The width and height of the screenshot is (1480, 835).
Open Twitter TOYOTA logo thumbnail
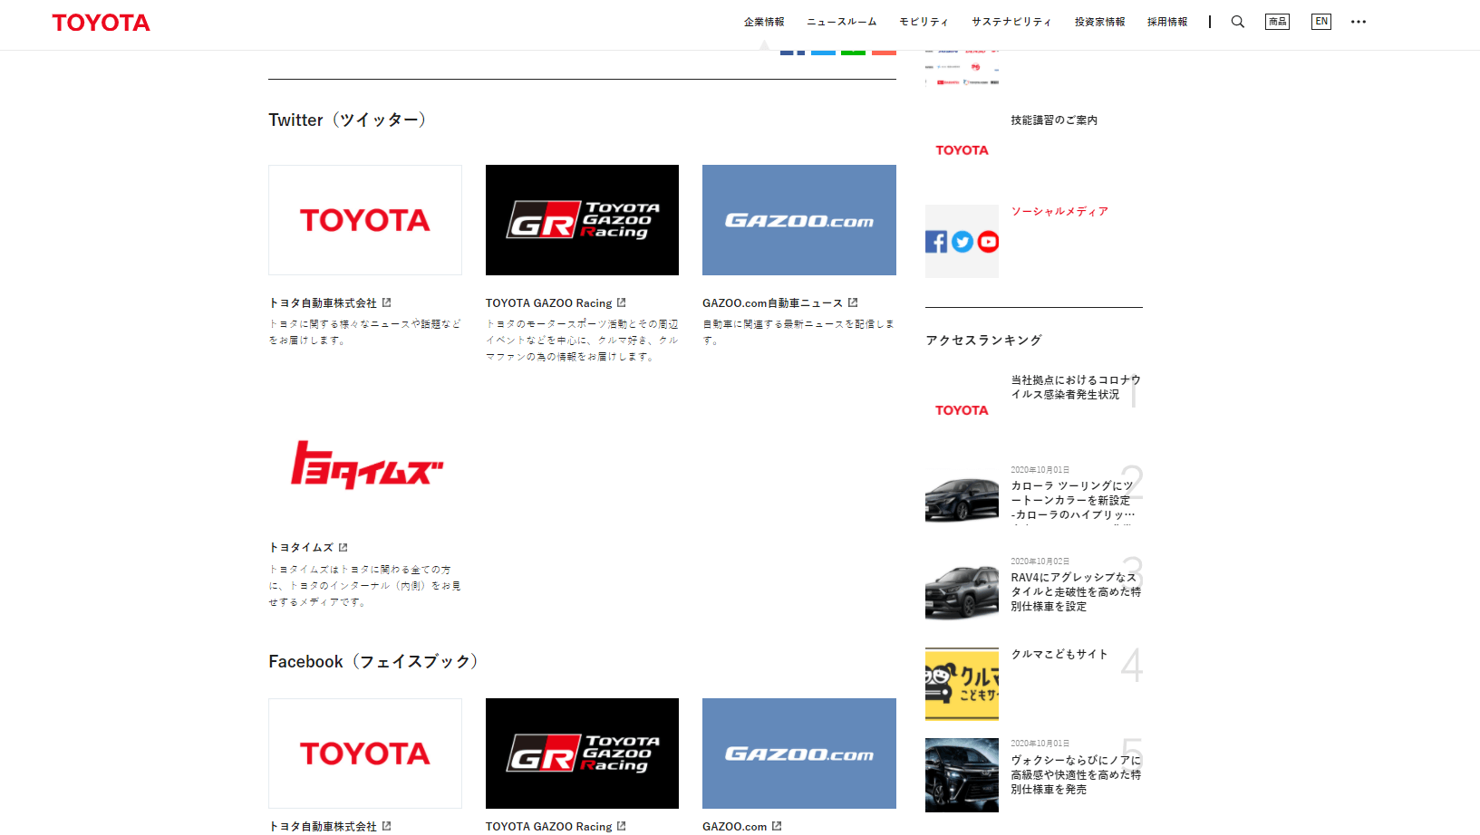pos(365,220)
